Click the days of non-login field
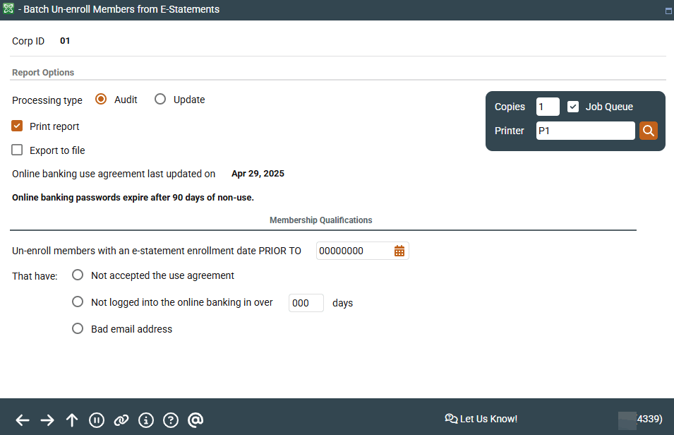Image resolution: width=674 pixels, height=435 pixels. pos(306,303)
